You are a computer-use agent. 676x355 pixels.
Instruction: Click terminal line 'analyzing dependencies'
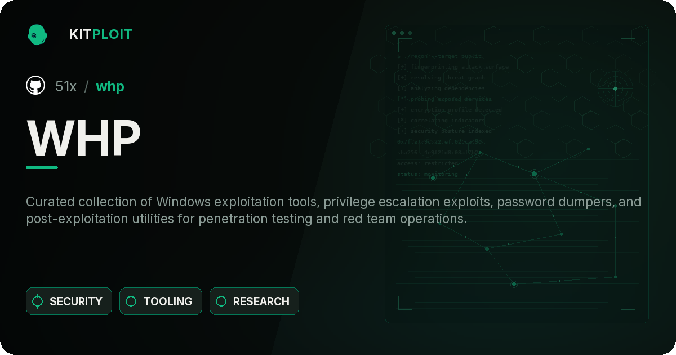tap(441, 88)
